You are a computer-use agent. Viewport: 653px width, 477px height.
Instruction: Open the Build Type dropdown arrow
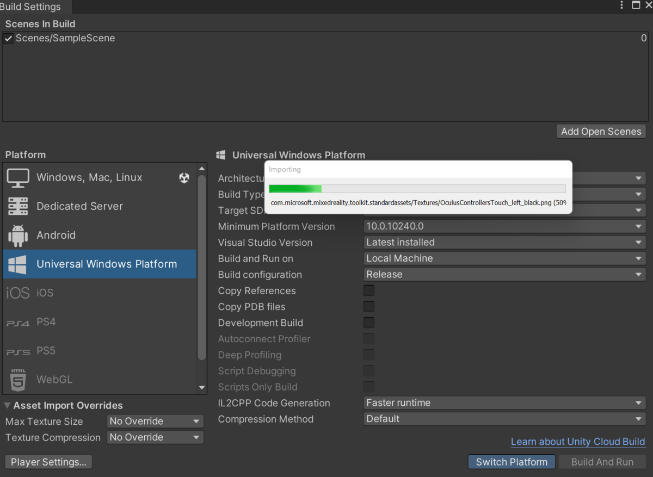(x=638, y=194)
